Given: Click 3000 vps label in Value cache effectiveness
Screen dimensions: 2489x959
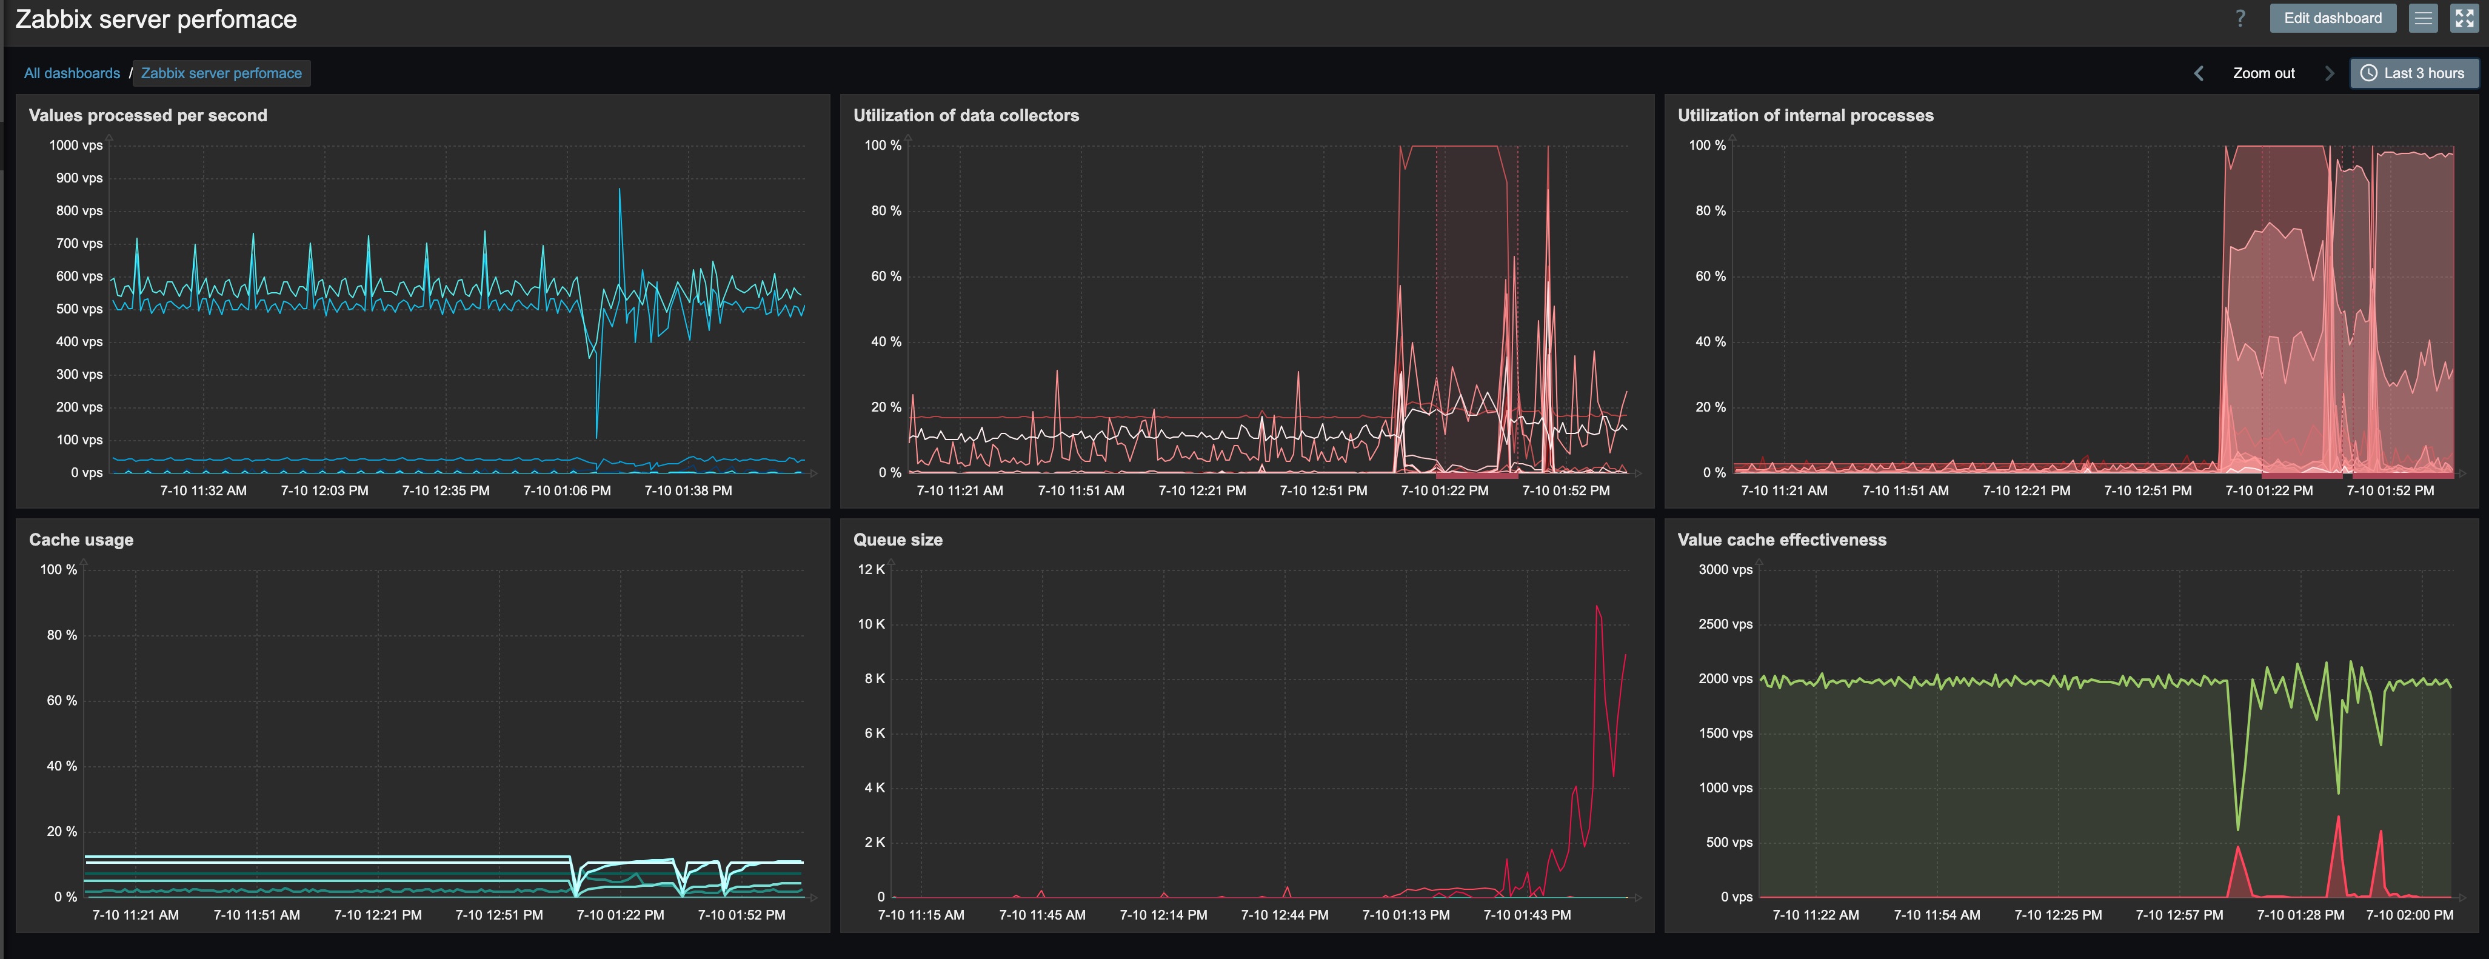Looking at the screenshot, I should [1726, 570].
